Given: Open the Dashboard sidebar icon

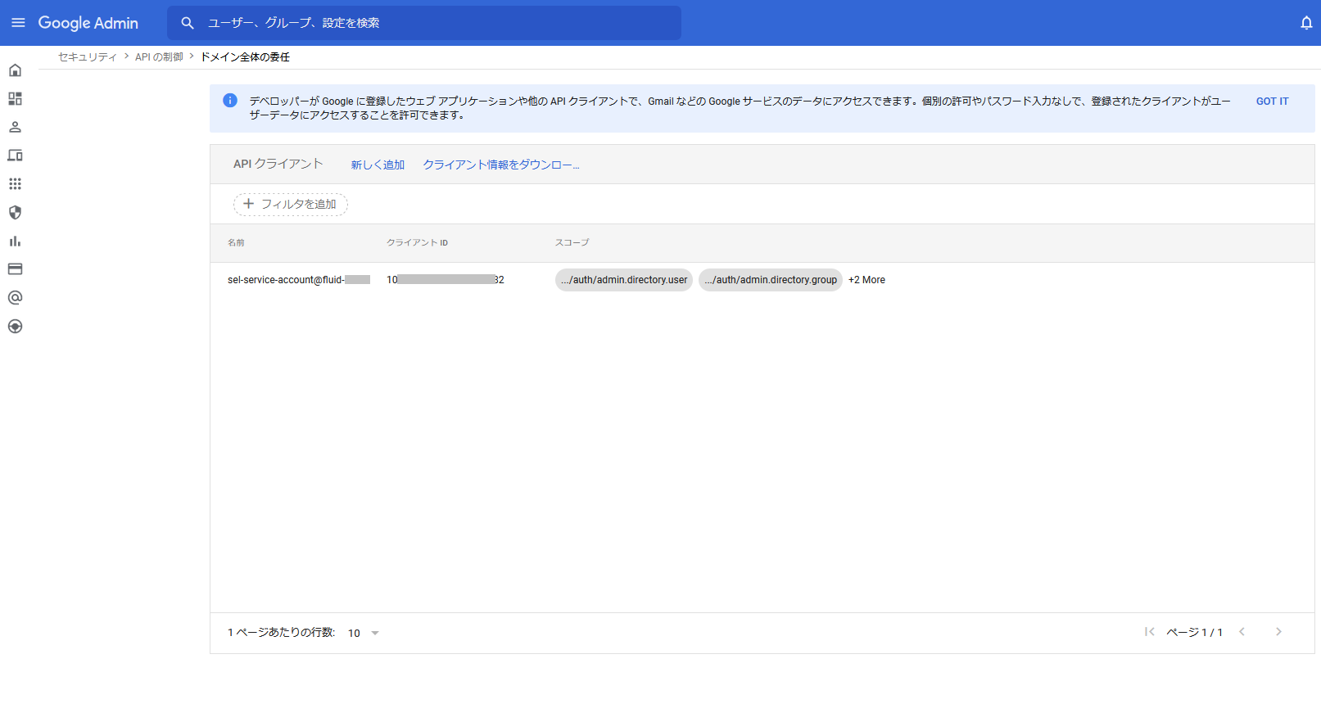Looking at the screenshot, I should [15, 99].
